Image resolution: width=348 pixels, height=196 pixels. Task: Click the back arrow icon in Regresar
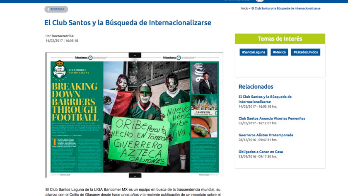tap(48, 9)
